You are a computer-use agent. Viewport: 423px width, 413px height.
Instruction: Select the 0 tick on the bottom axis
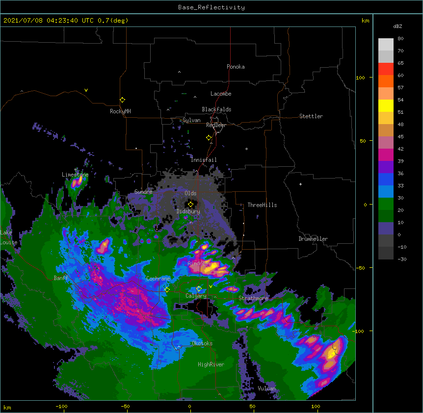pos(189,406)
